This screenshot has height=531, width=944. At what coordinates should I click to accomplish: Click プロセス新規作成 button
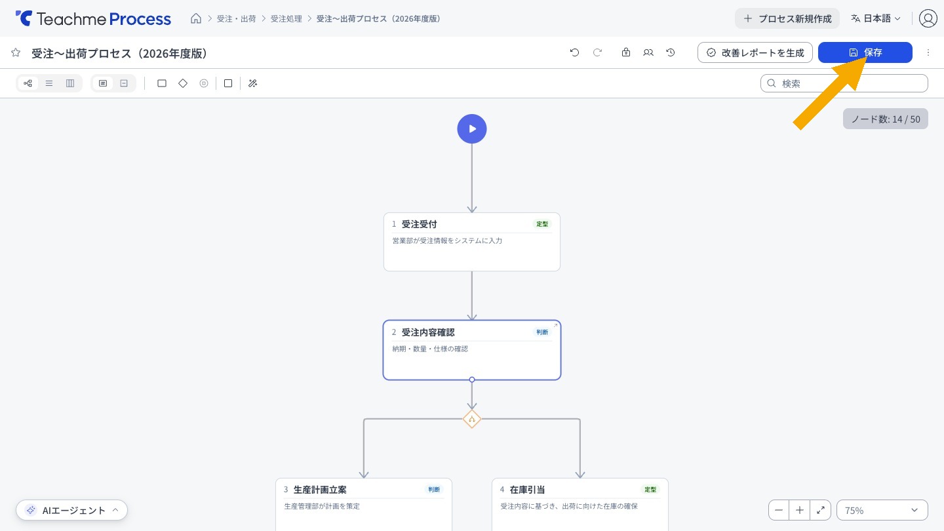pos(787,18)
